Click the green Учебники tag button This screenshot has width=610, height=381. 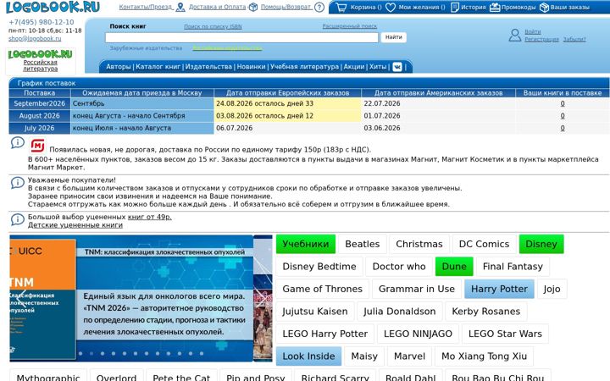306,244
